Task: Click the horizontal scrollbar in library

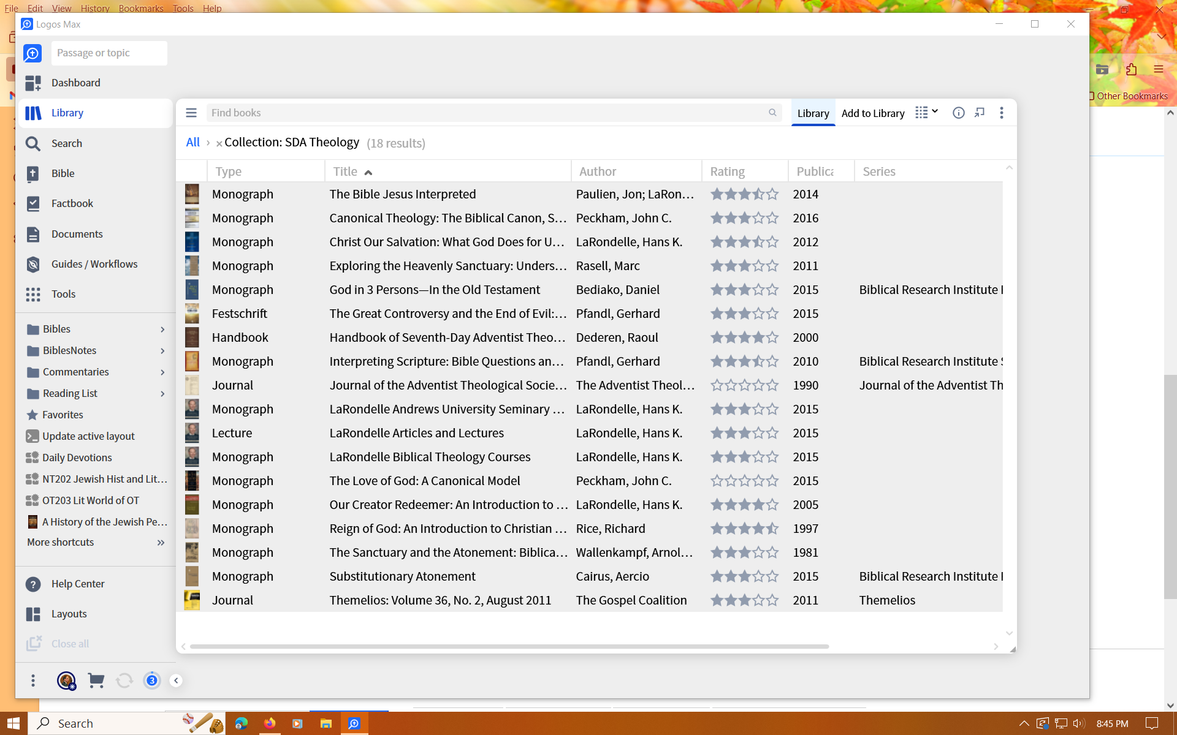Action: [x=509, y=646]
